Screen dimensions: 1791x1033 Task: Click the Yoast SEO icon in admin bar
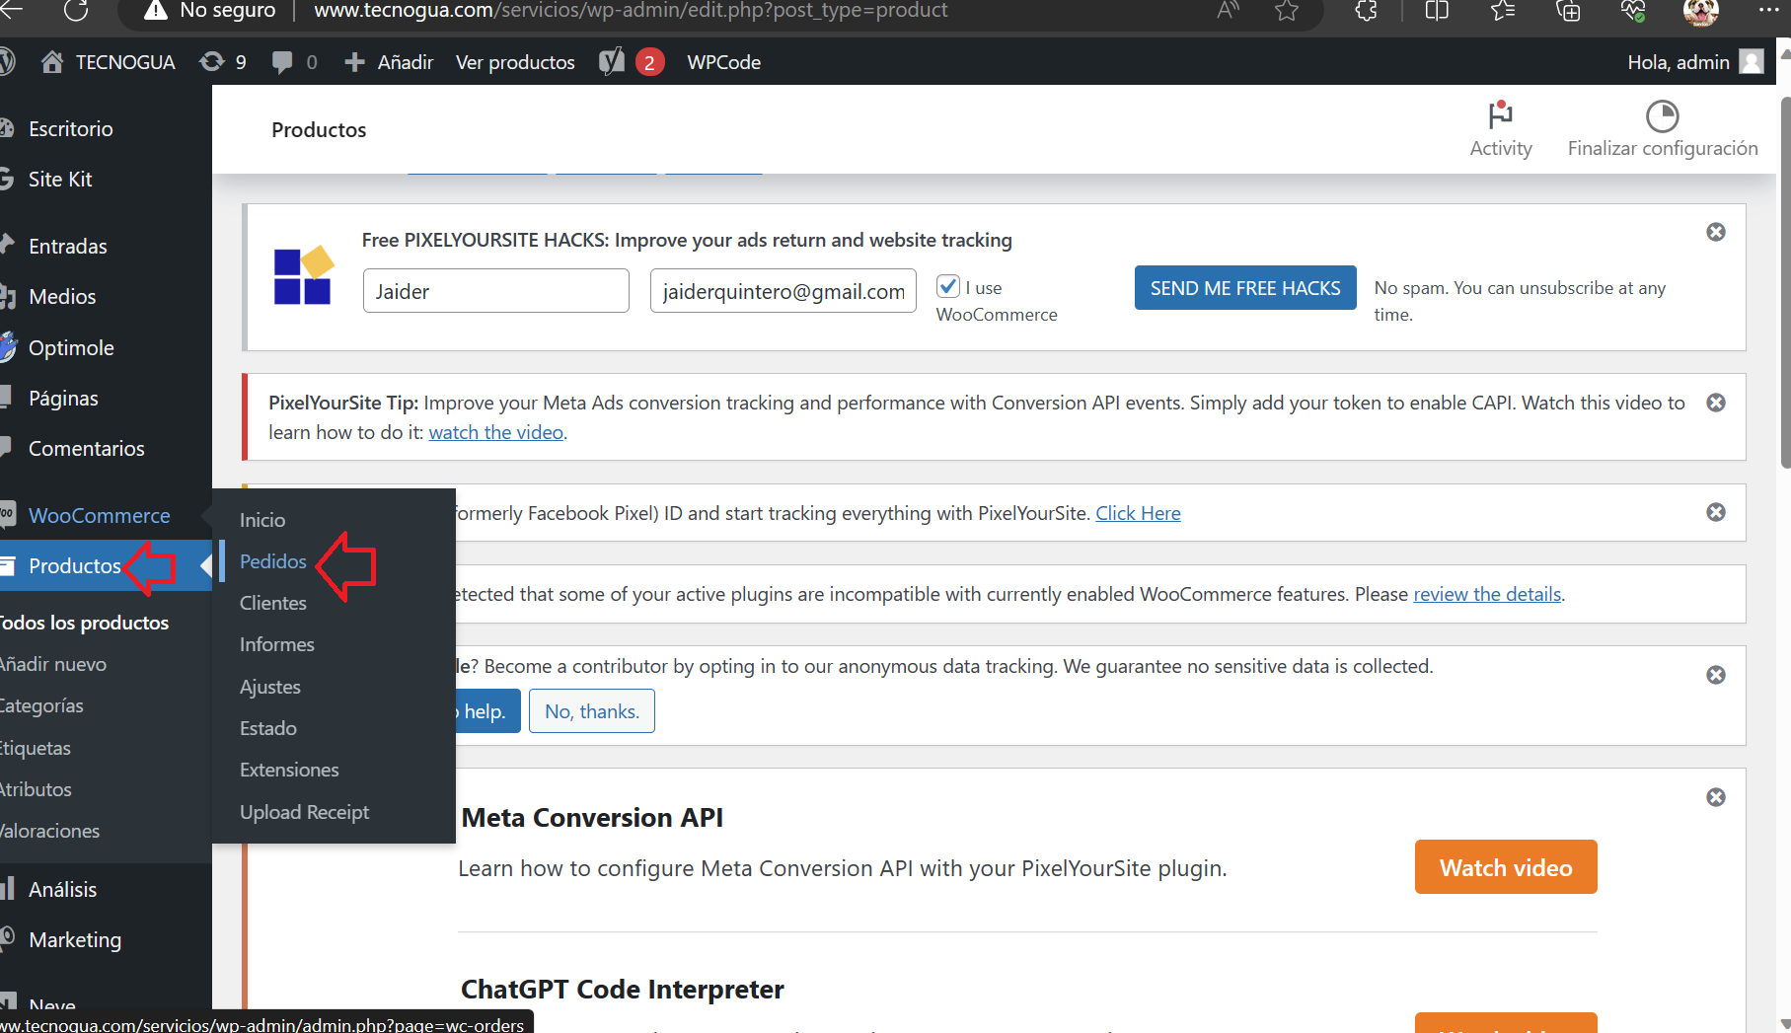612,62
